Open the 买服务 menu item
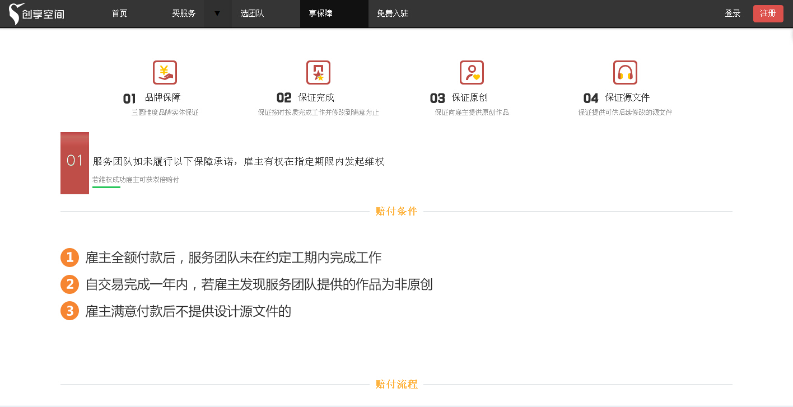 click(184, 13)
